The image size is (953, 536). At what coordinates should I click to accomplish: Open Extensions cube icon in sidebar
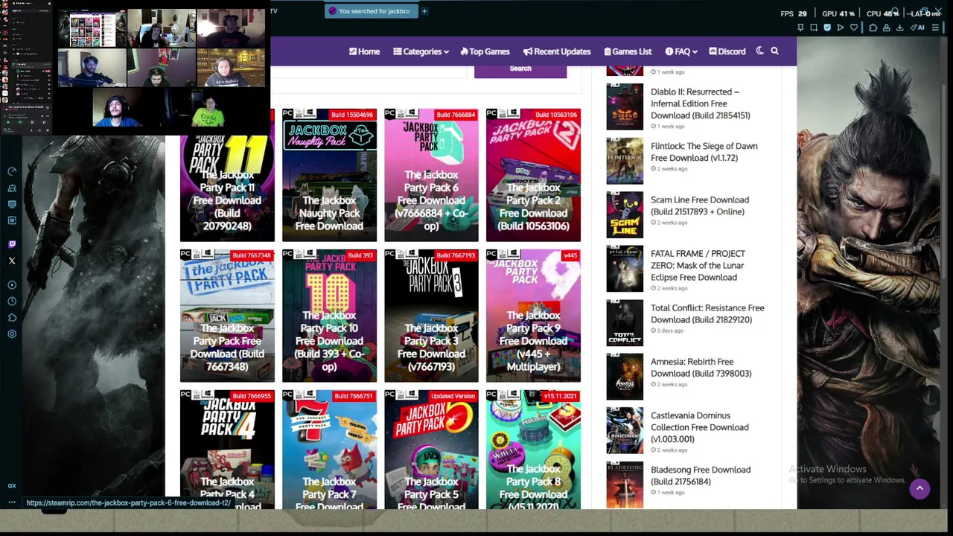point(12,318)
